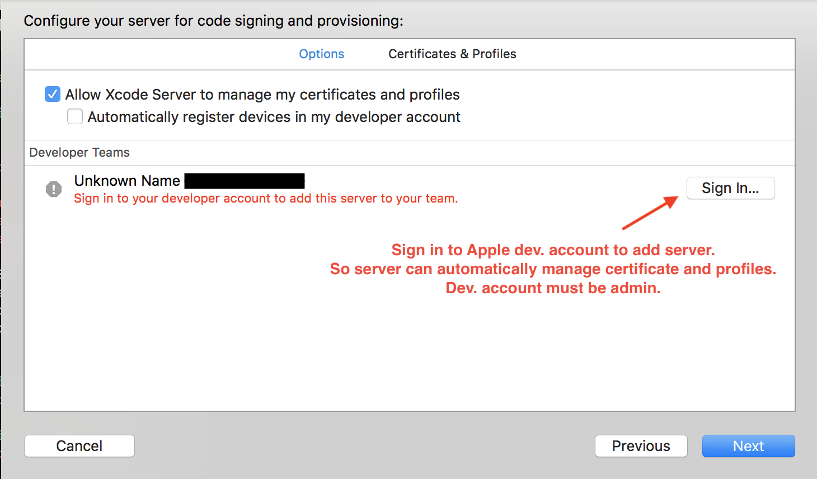Click the Configure your server heading text
The image size is (817, 479).
point(213,21)
